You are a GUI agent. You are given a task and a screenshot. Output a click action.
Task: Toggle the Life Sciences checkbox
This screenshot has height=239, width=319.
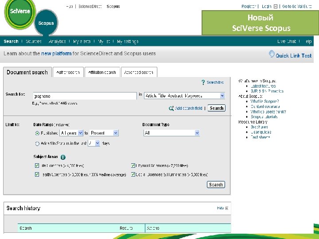point(37,166)
